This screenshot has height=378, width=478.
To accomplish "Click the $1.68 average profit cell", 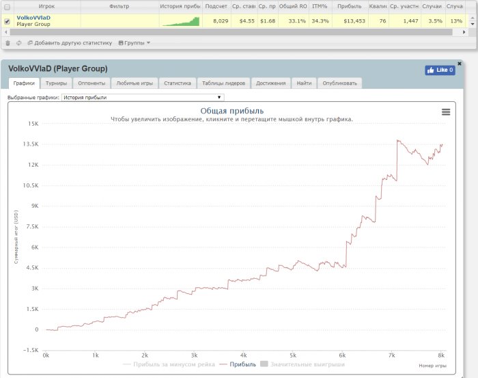I will point(268,21).
